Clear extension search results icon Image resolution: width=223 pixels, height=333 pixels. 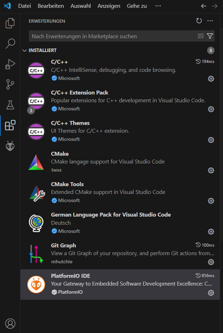pos(200,36)
